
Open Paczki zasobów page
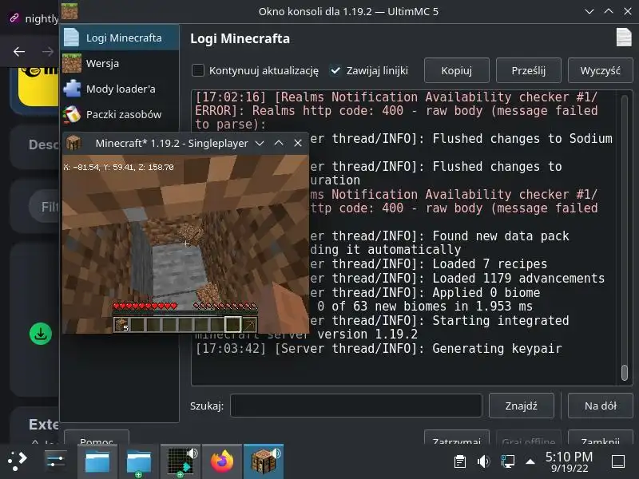[120, 114]
